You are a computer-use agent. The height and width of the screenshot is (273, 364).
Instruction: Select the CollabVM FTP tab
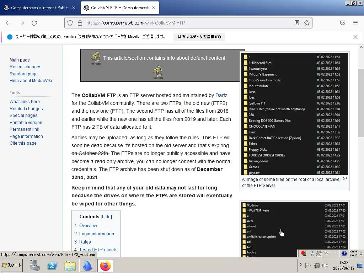[120, 8]
